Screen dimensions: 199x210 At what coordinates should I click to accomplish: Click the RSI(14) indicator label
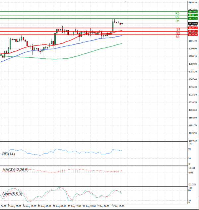(8, 154)
